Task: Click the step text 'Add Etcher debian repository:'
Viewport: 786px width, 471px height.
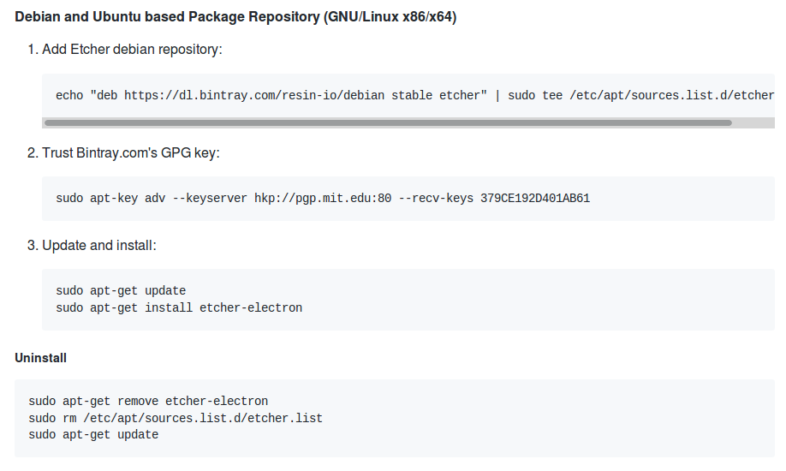Action: click(132, 49)
